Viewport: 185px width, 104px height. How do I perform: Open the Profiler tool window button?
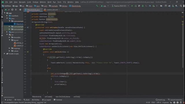point(36,100)
